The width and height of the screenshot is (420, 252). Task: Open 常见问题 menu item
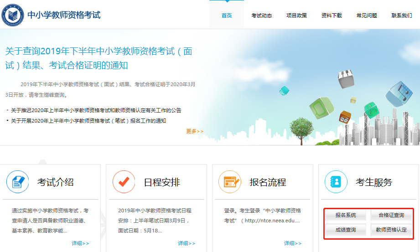(367, 15)
